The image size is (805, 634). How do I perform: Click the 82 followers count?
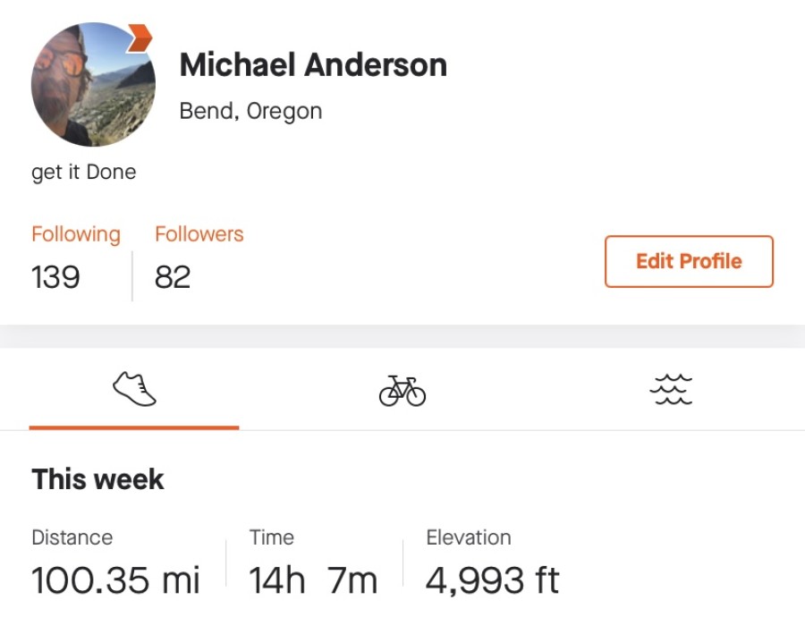click(173, 277)
